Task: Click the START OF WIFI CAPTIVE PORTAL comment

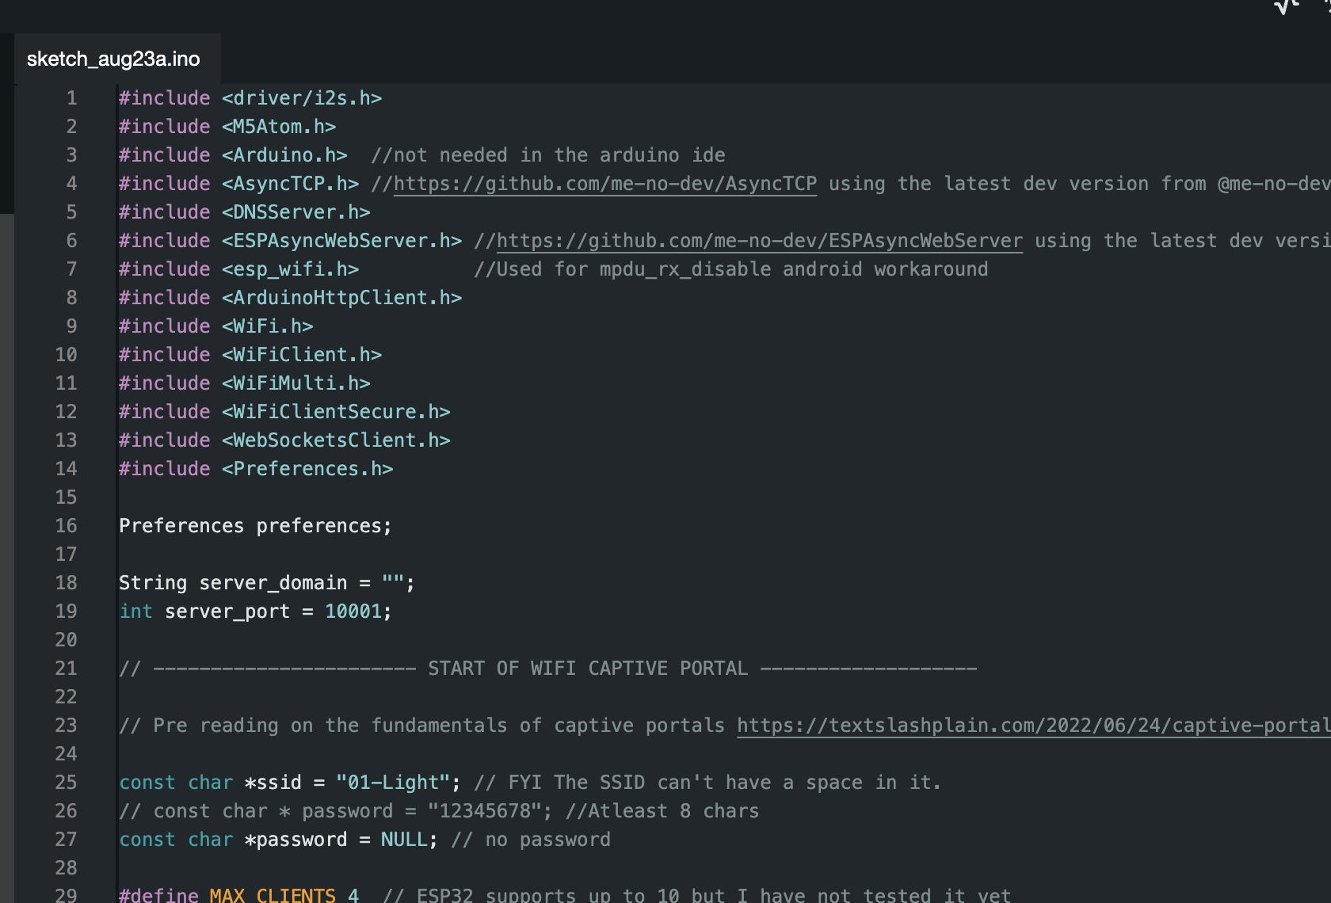Action: click(587, 669)
